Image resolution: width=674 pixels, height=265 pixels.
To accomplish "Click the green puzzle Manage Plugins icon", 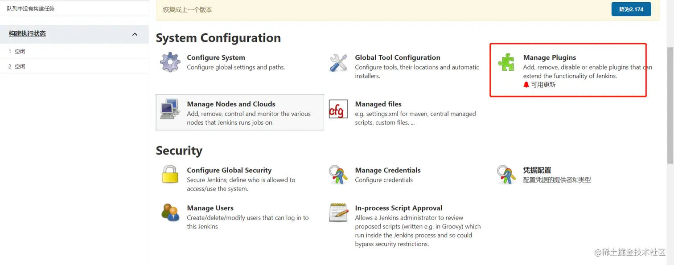I will click(x=506, y=62).
